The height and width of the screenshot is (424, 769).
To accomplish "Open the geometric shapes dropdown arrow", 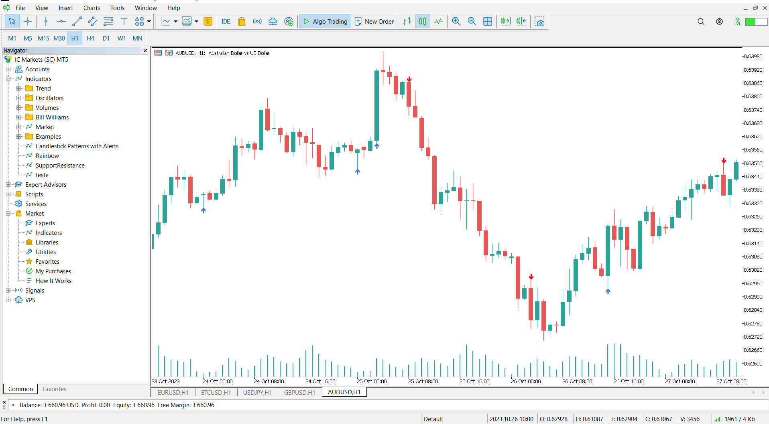I will point(148,21).
